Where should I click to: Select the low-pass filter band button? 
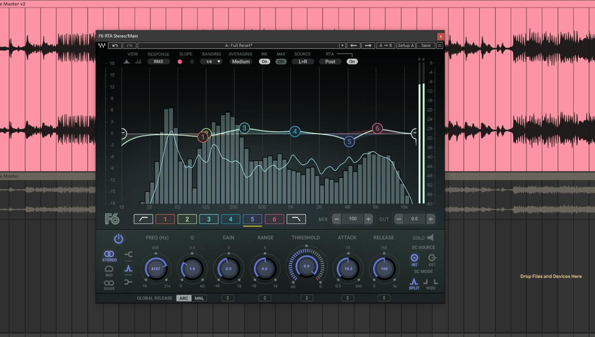pos(296,219)
